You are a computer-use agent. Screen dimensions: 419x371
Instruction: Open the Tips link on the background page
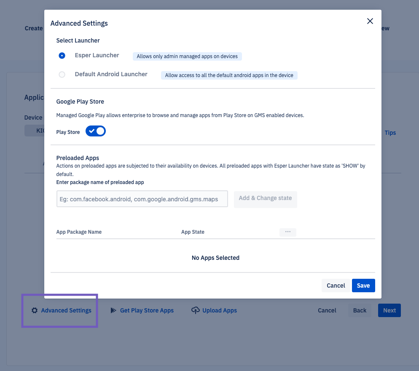(390, 133)
